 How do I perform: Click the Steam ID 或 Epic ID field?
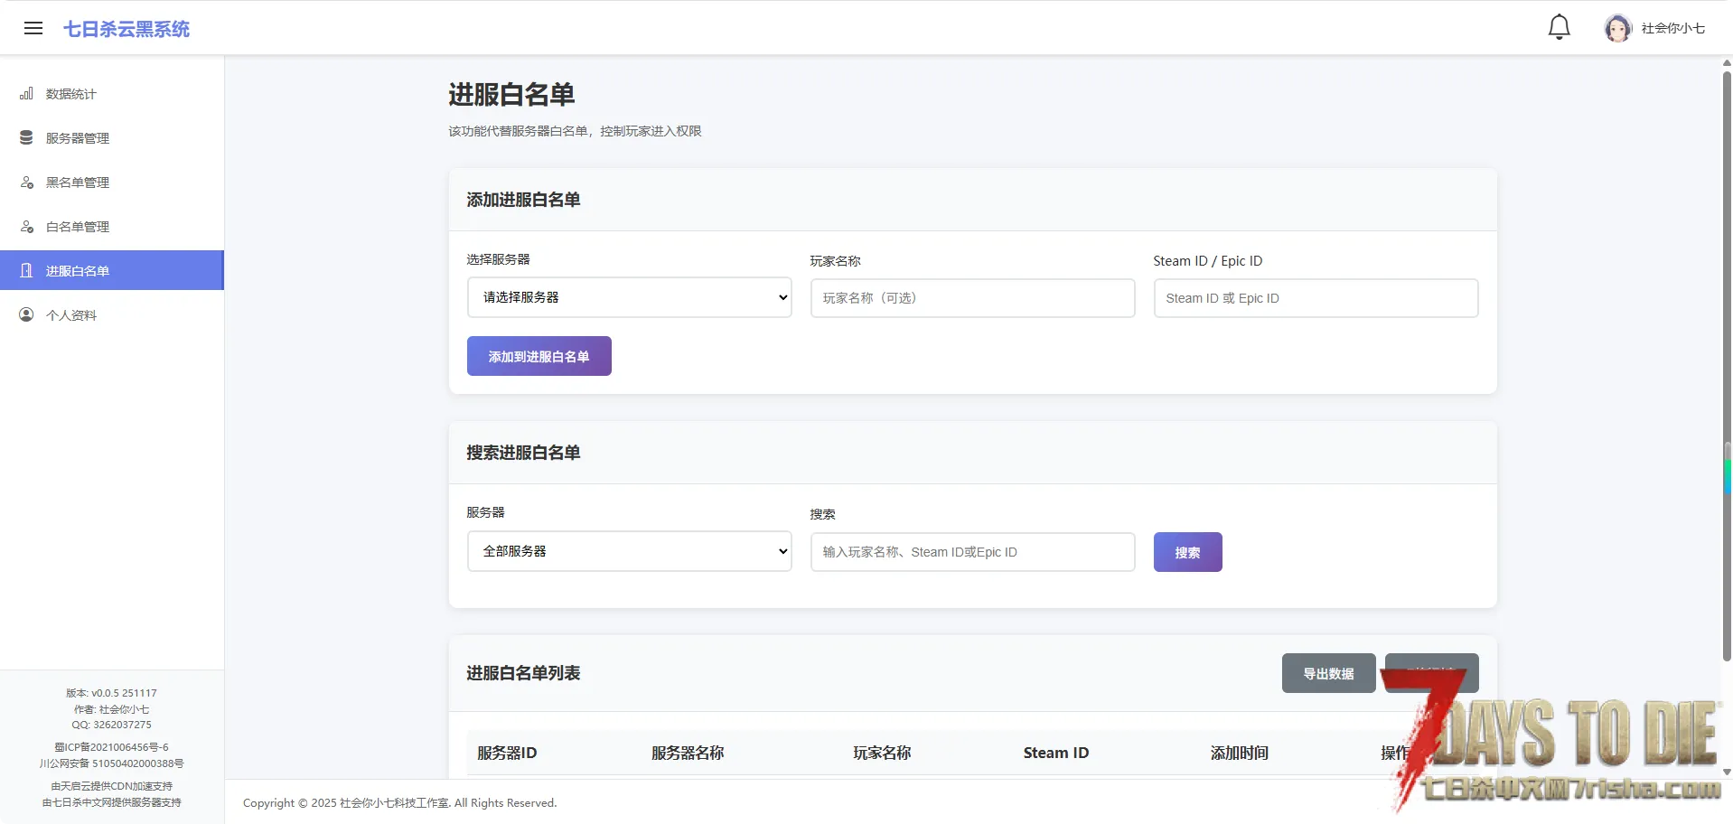coord(1316,298)
